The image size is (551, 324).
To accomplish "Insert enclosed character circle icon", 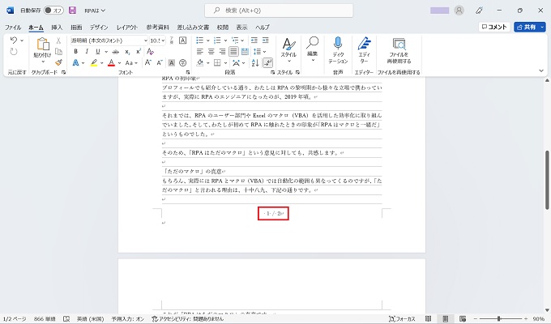I will coord(183,62).
